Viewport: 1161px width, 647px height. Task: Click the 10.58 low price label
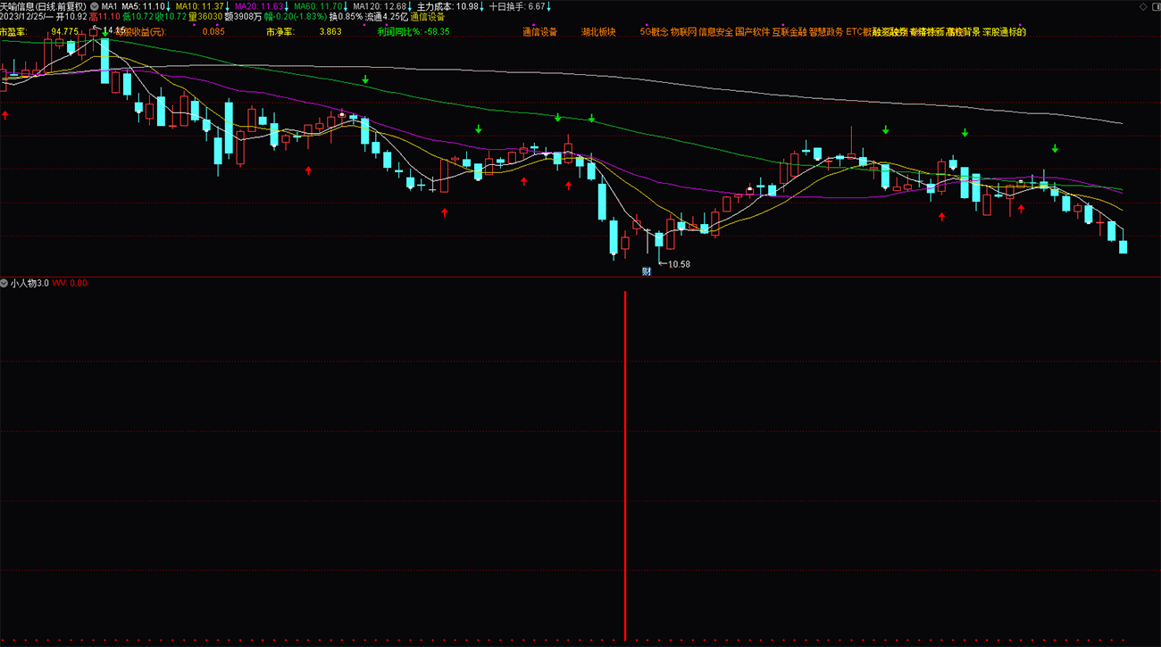[679, 264]
